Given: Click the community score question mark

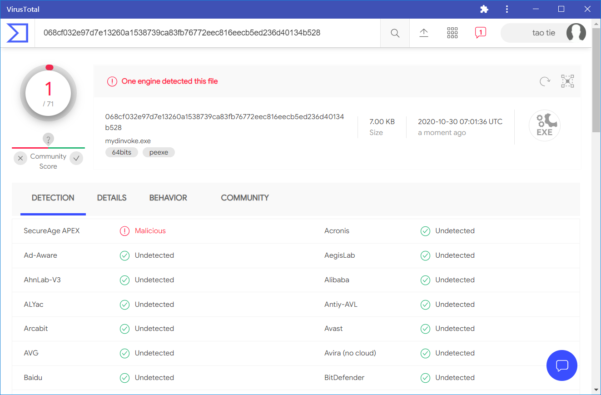Looking at the screenshot, I should pyautogui.click(x=49, y=140).
